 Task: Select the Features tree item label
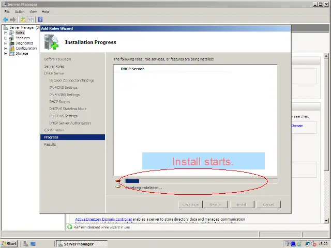(x=23, y=38)
